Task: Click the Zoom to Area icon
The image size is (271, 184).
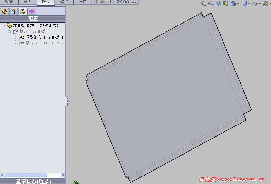Action: point(210,3)
